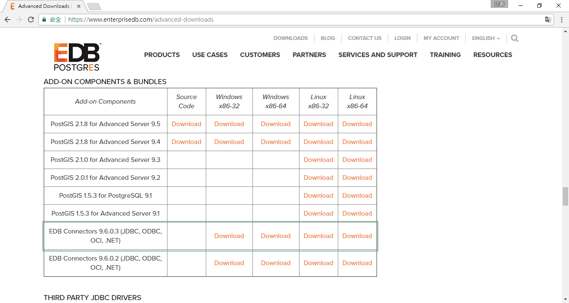Image resolution: width=569 pixels, height=303 pixels.
Task: Download PostGIS 2.0.1 AS 9.2 Linux x86-64
Action: point(357,178)
